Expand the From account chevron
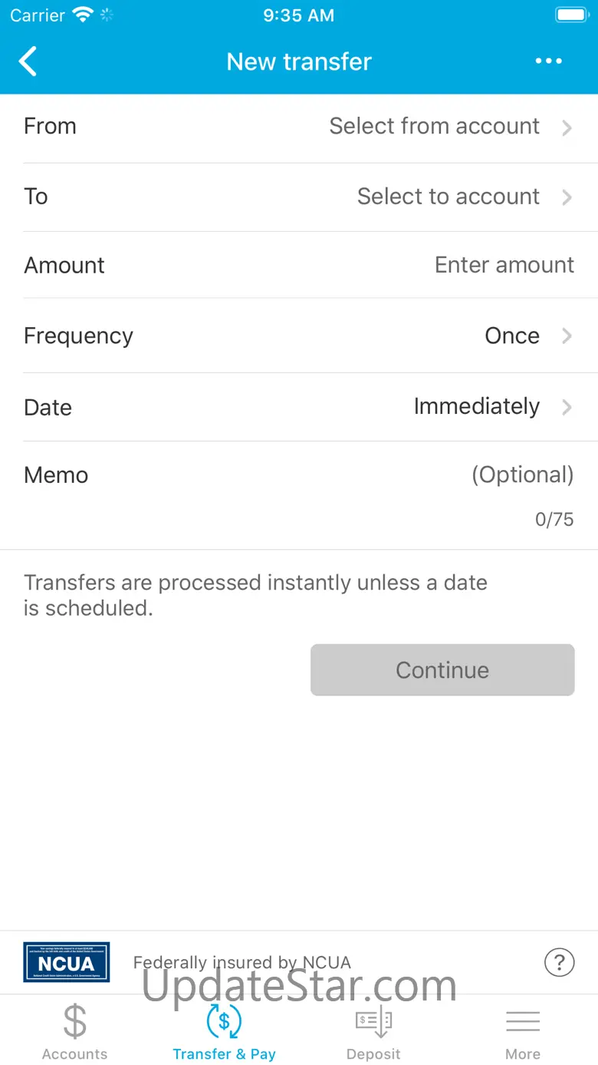 pyautogui.click(x=567, y=127)
